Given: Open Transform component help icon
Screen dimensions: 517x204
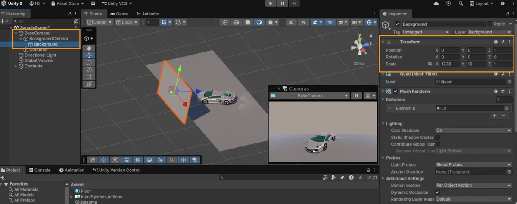Looking at the screenshot, I should pyautogui.click(x=495, y=42).
